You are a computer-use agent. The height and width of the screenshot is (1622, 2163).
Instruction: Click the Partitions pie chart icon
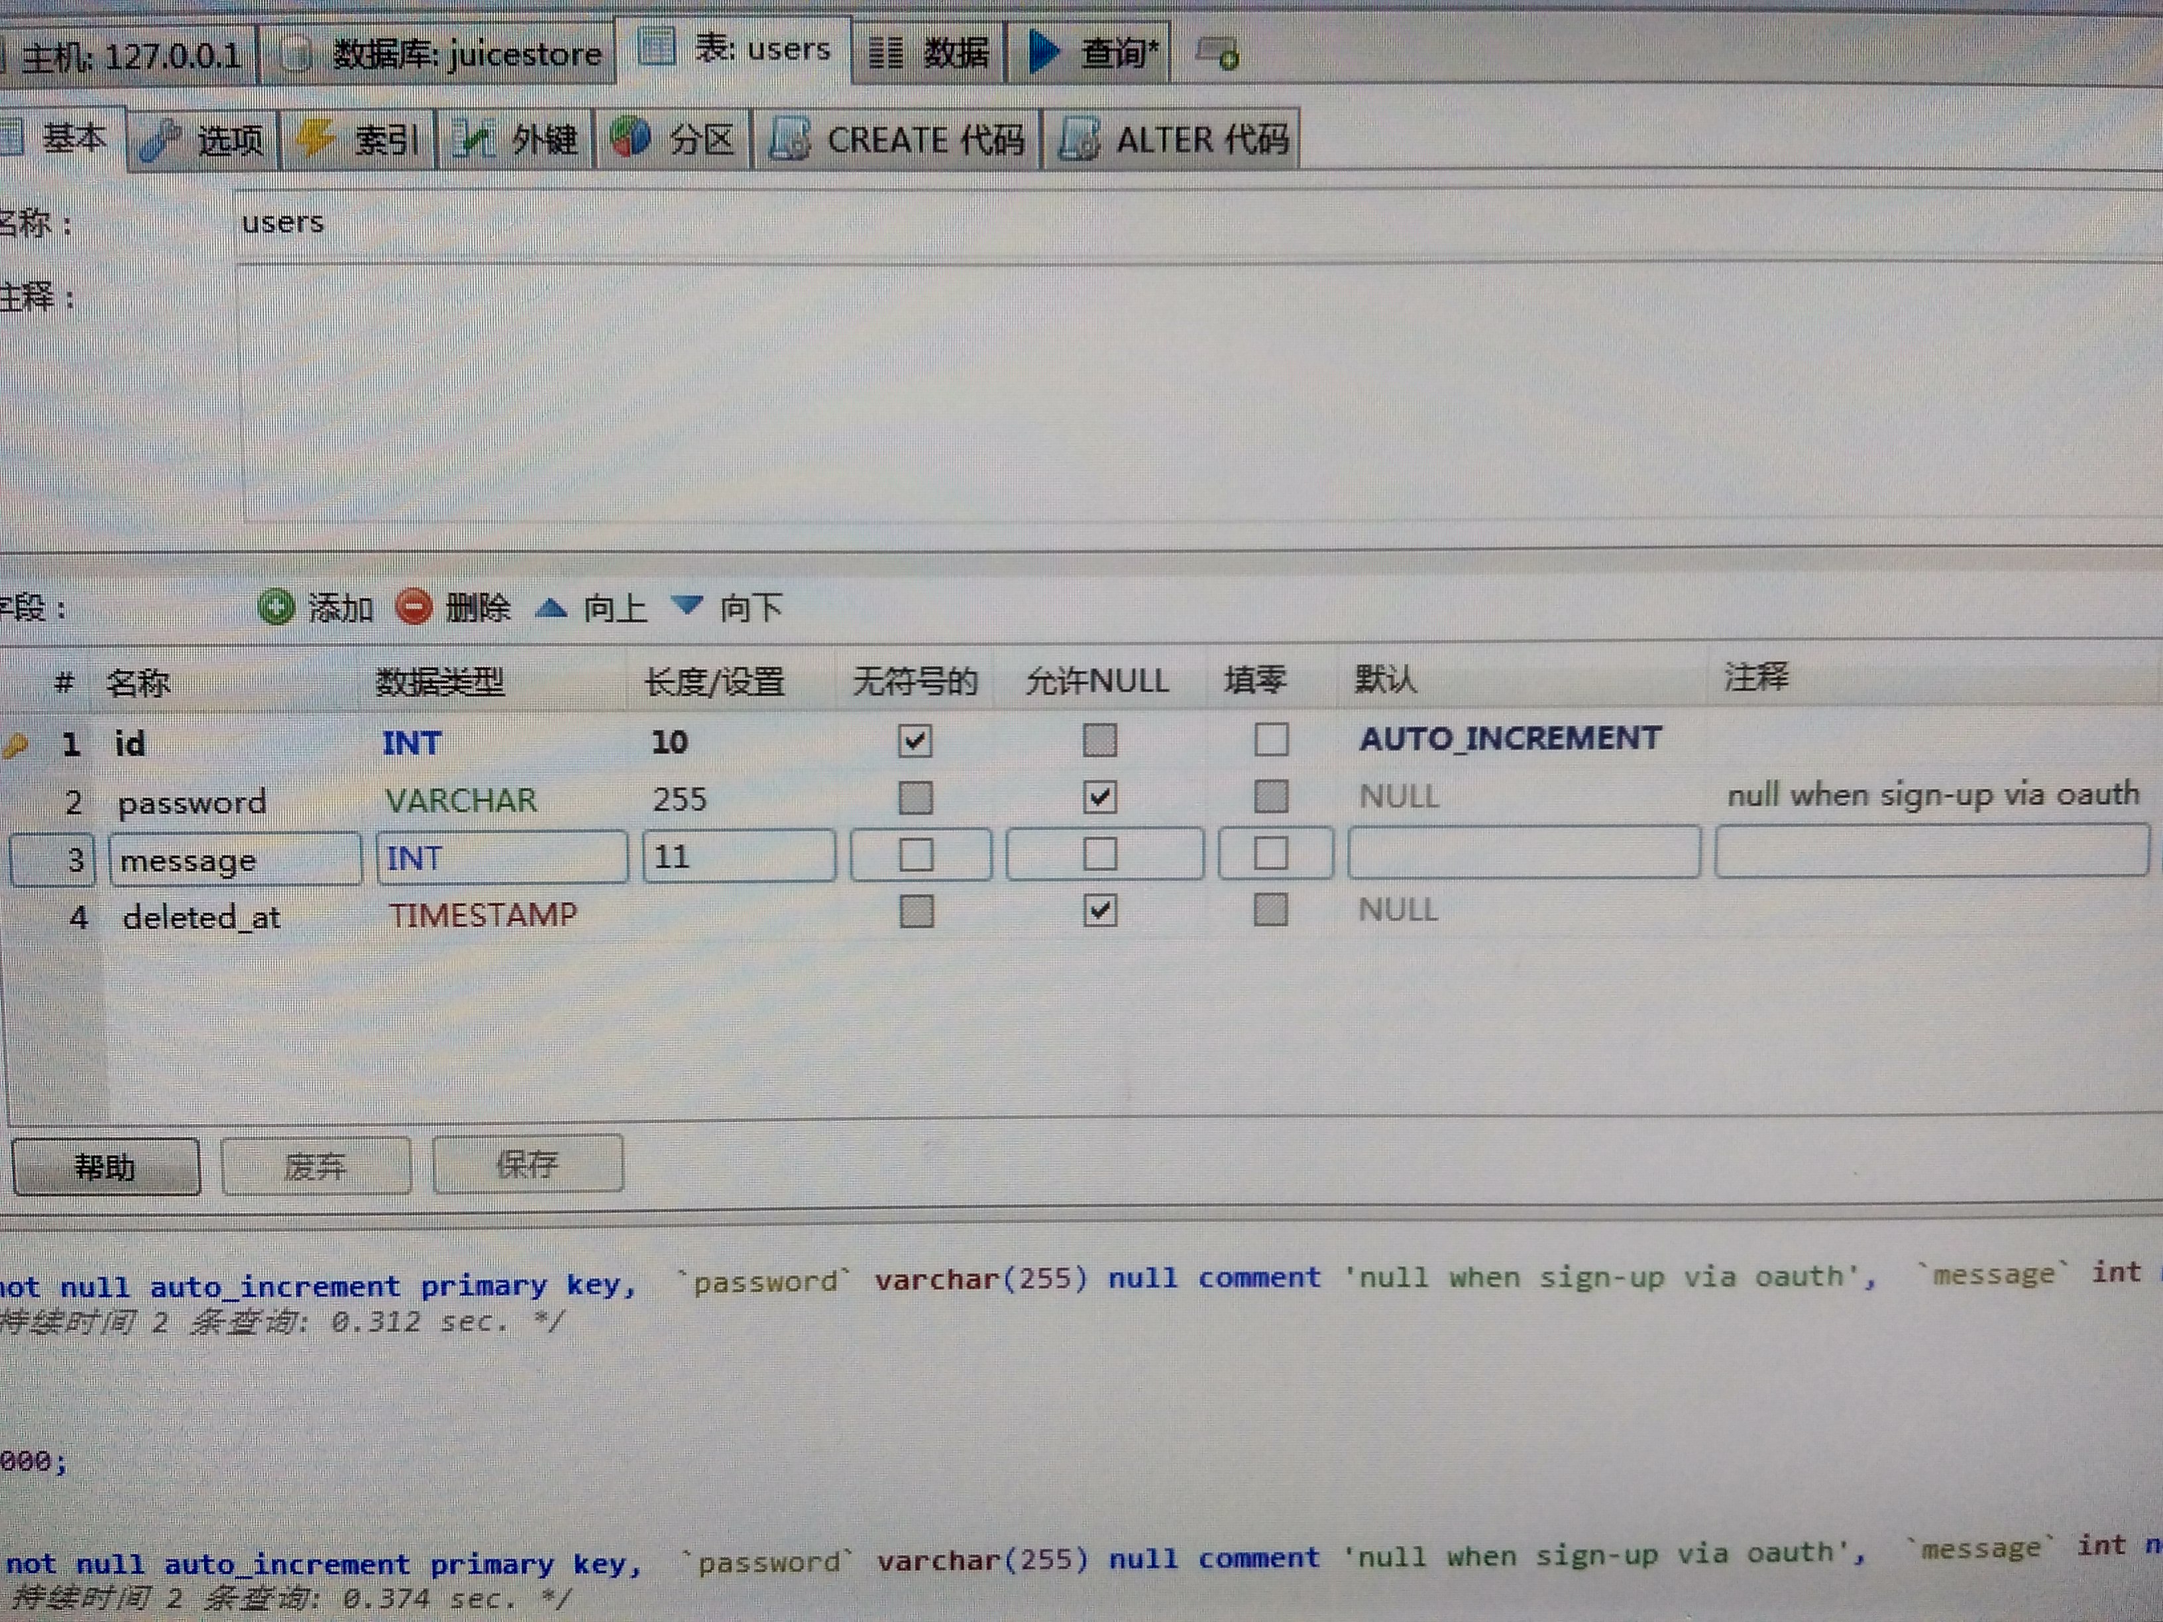630,137
